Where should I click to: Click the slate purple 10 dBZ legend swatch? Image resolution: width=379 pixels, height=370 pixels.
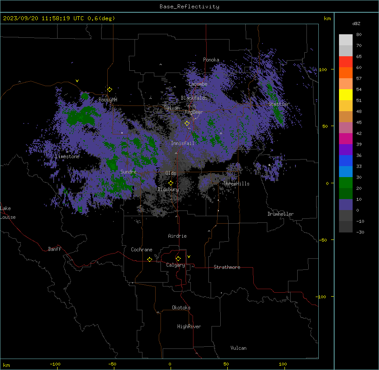pos(346,205)
